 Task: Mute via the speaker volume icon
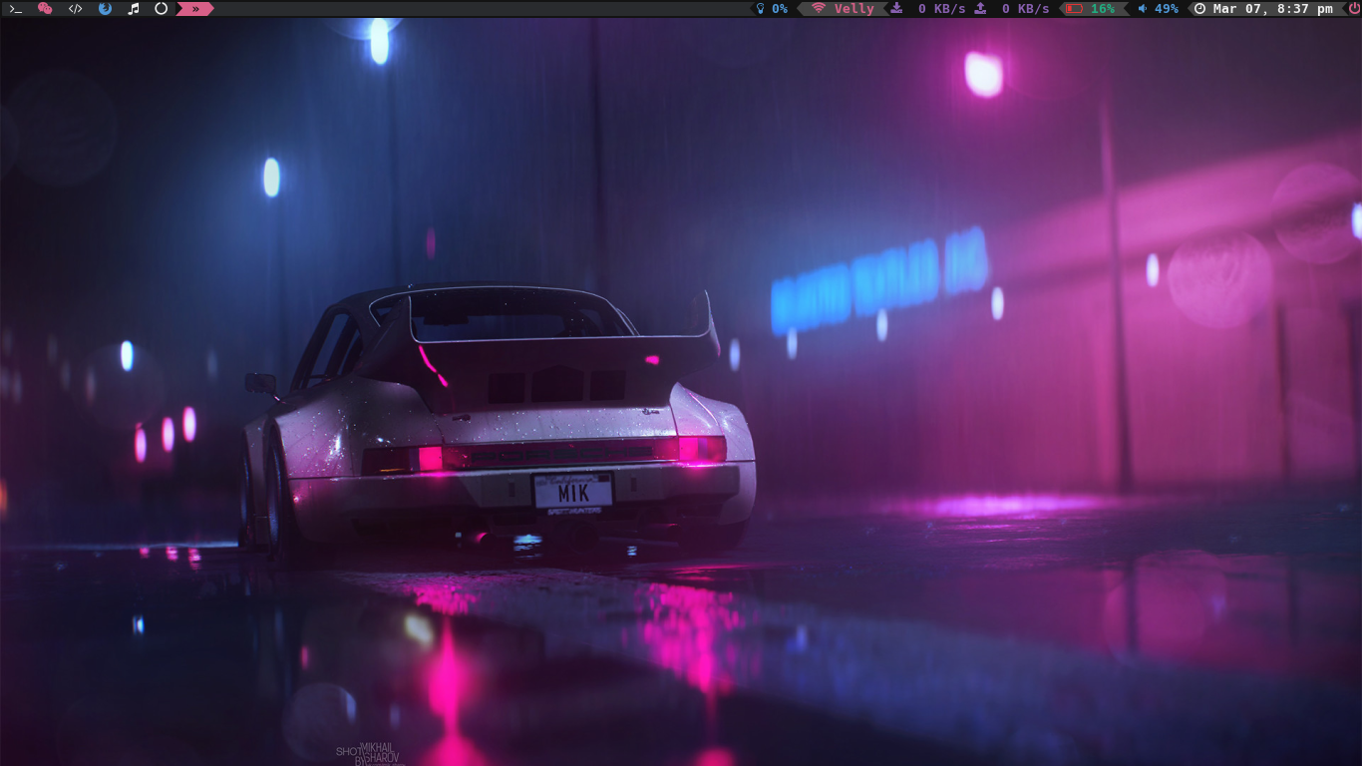(x=1142, y=9)
